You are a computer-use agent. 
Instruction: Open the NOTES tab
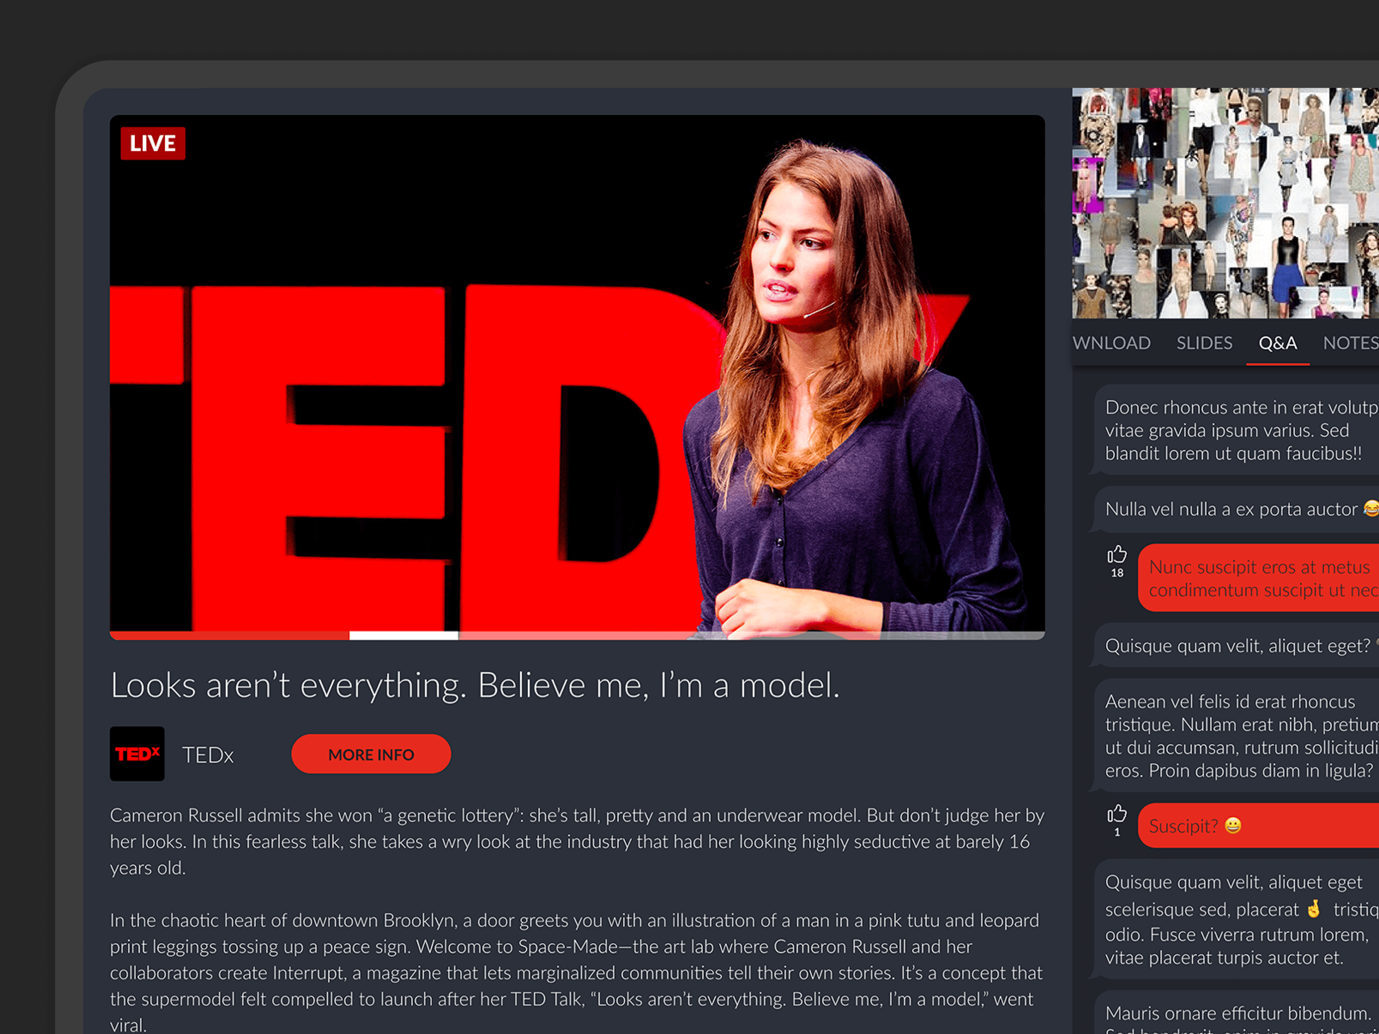1351,343
